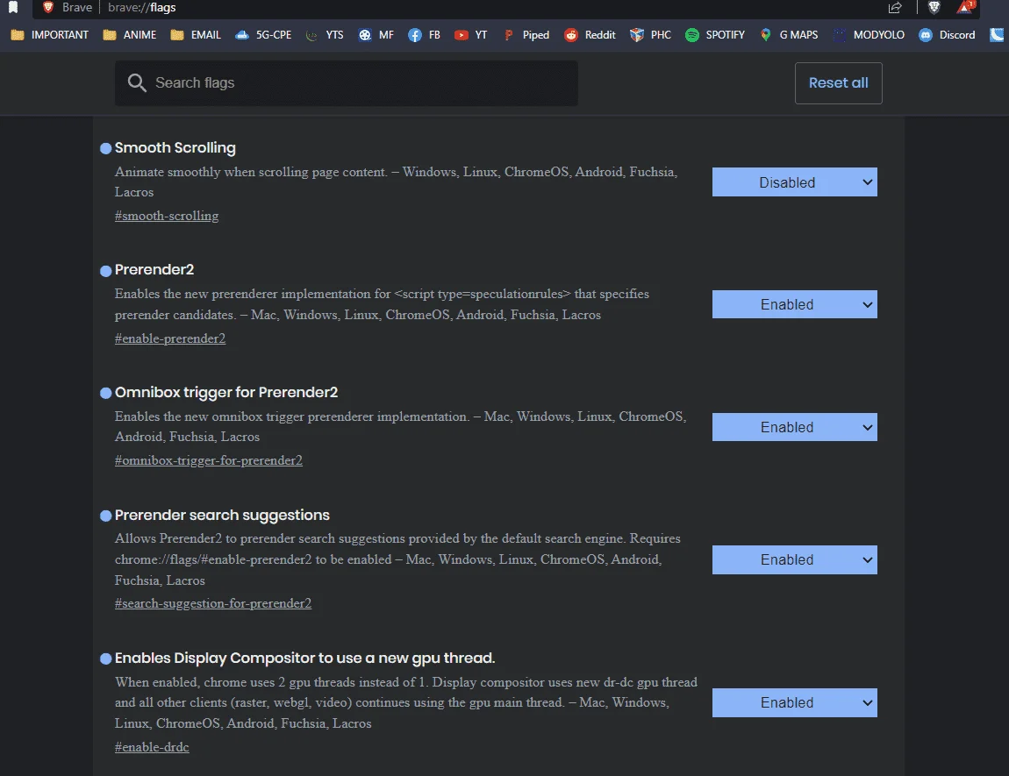This screenshot has height=776, width=1009.
Task: Follow the #search-suggestion-for-prerender2 link
Action: [x=213, y=603]
